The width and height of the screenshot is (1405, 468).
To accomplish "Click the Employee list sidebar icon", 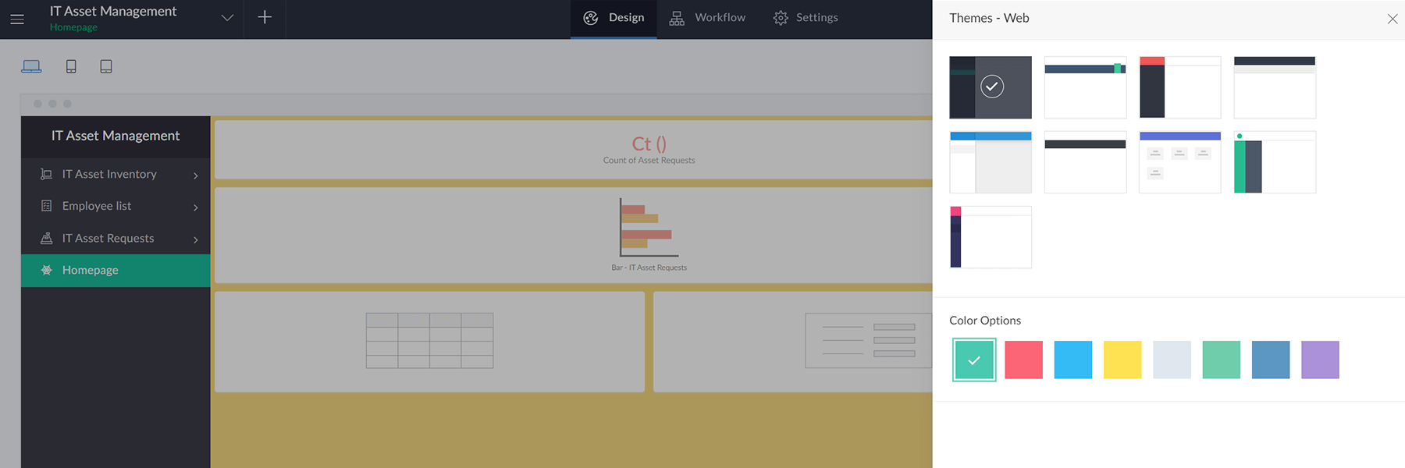I will point(47,206).
